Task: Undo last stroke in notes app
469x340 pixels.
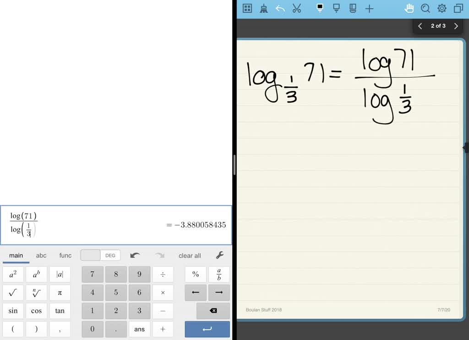Action: pos(280,8)
